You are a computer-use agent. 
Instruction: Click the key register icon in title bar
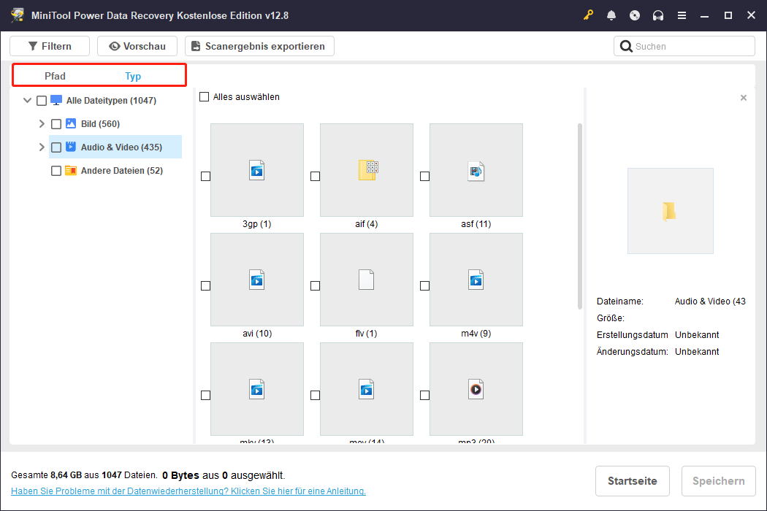[588, 15]
